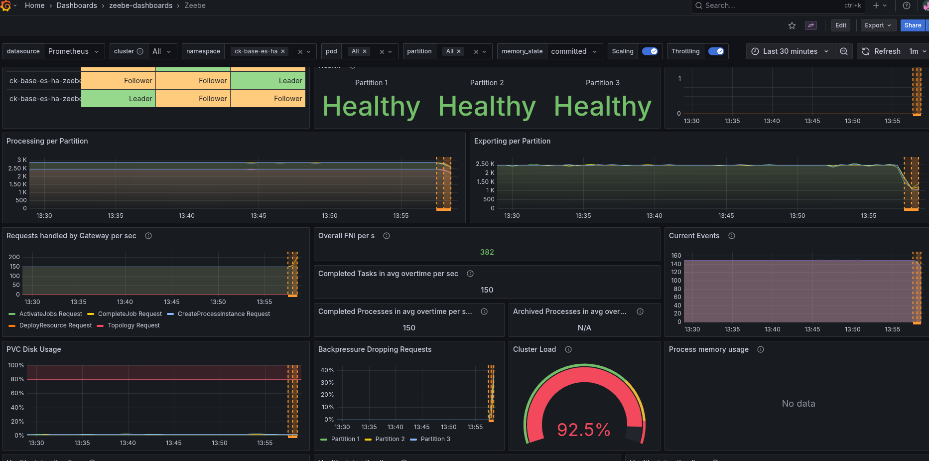Open the Export dropdown menu
929x461 pixels.
pos(878,25)
